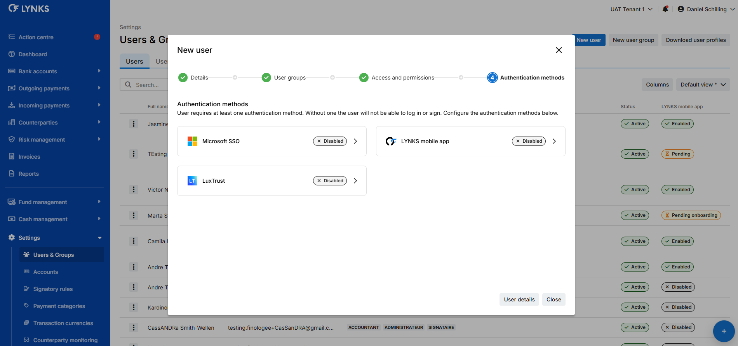Click the LYNKS logo

pyautogui.click(x=29, y=9)
